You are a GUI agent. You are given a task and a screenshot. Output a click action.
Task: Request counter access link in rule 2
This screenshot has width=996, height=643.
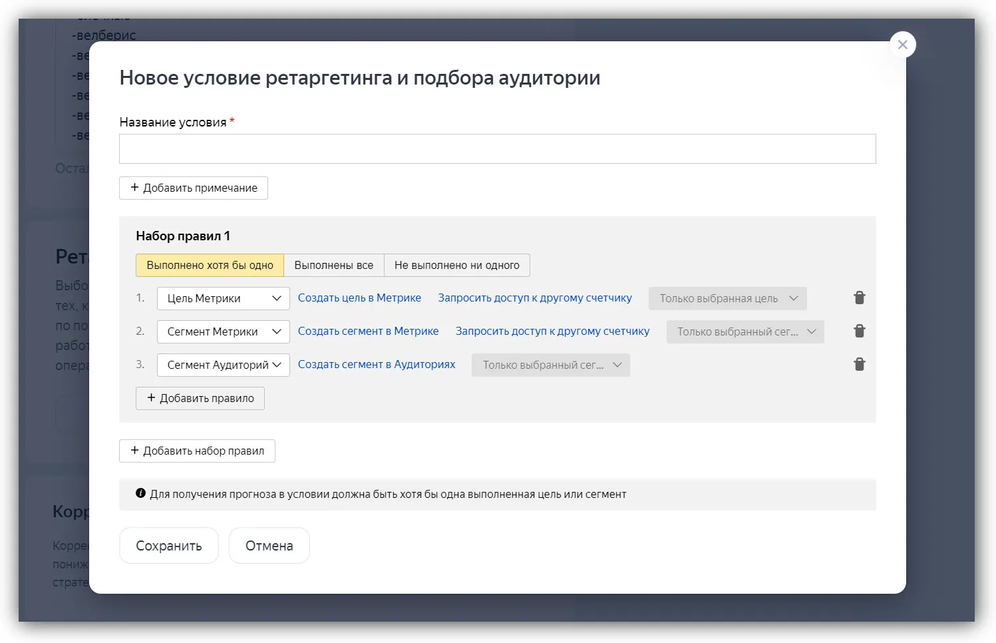(552, 331)
